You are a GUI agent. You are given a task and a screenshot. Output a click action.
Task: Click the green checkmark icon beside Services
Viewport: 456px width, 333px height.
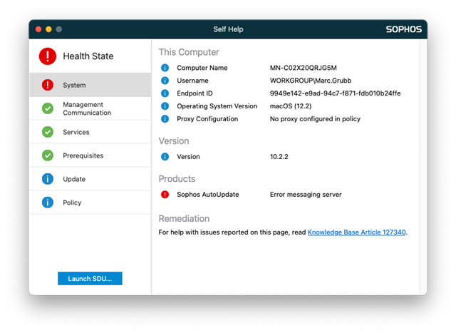[48, 132]
